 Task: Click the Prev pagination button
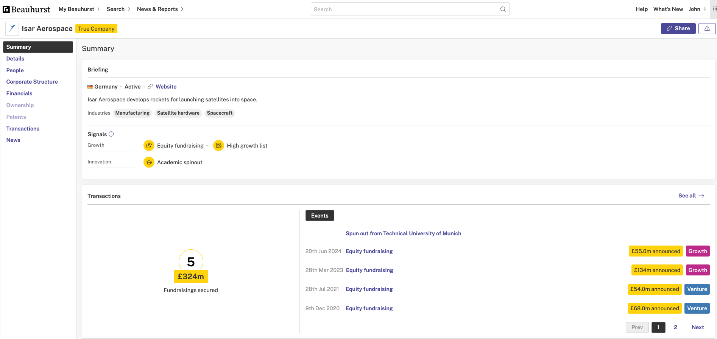pyautogui.click(x=637, y=327)
